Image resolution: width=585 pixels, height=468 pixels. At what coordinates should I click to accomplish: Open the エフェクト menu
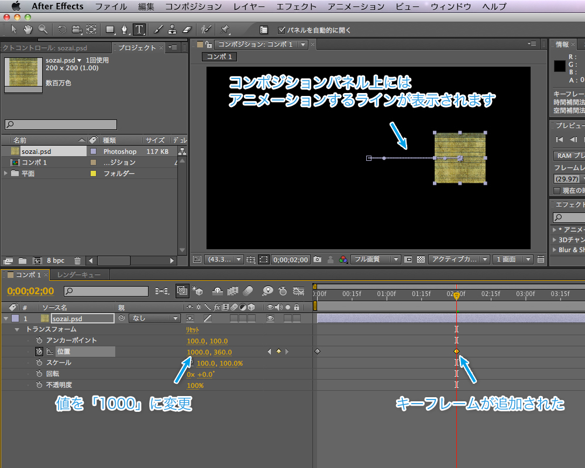pos(296,6)
